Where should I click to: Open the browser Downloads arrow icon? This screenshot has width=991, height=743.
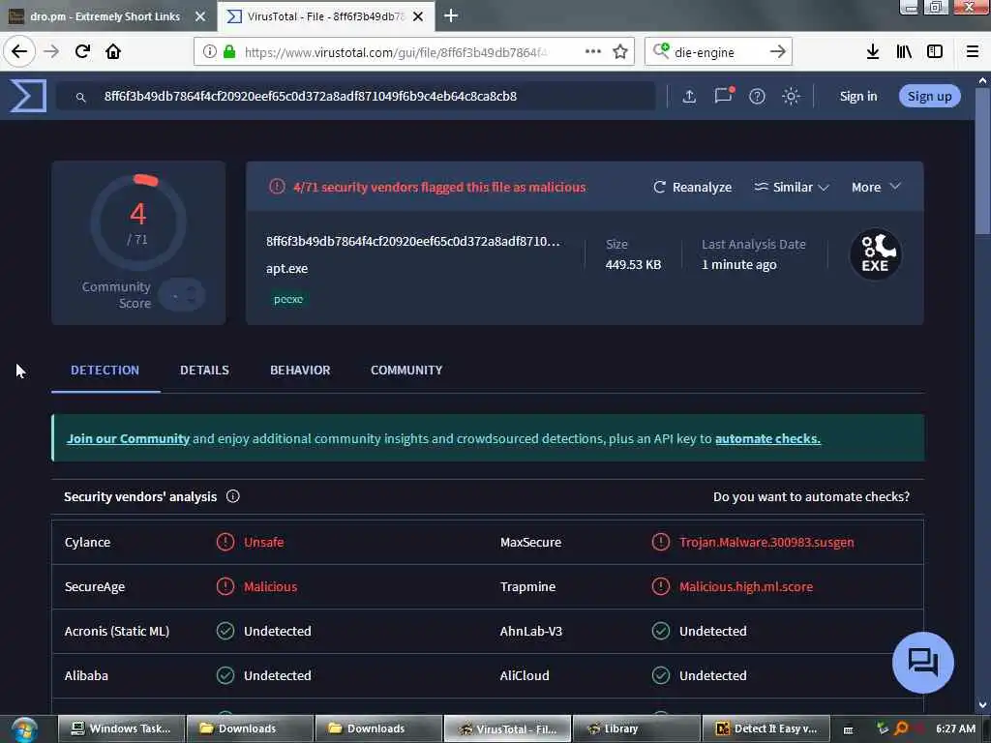coord(872,52)
